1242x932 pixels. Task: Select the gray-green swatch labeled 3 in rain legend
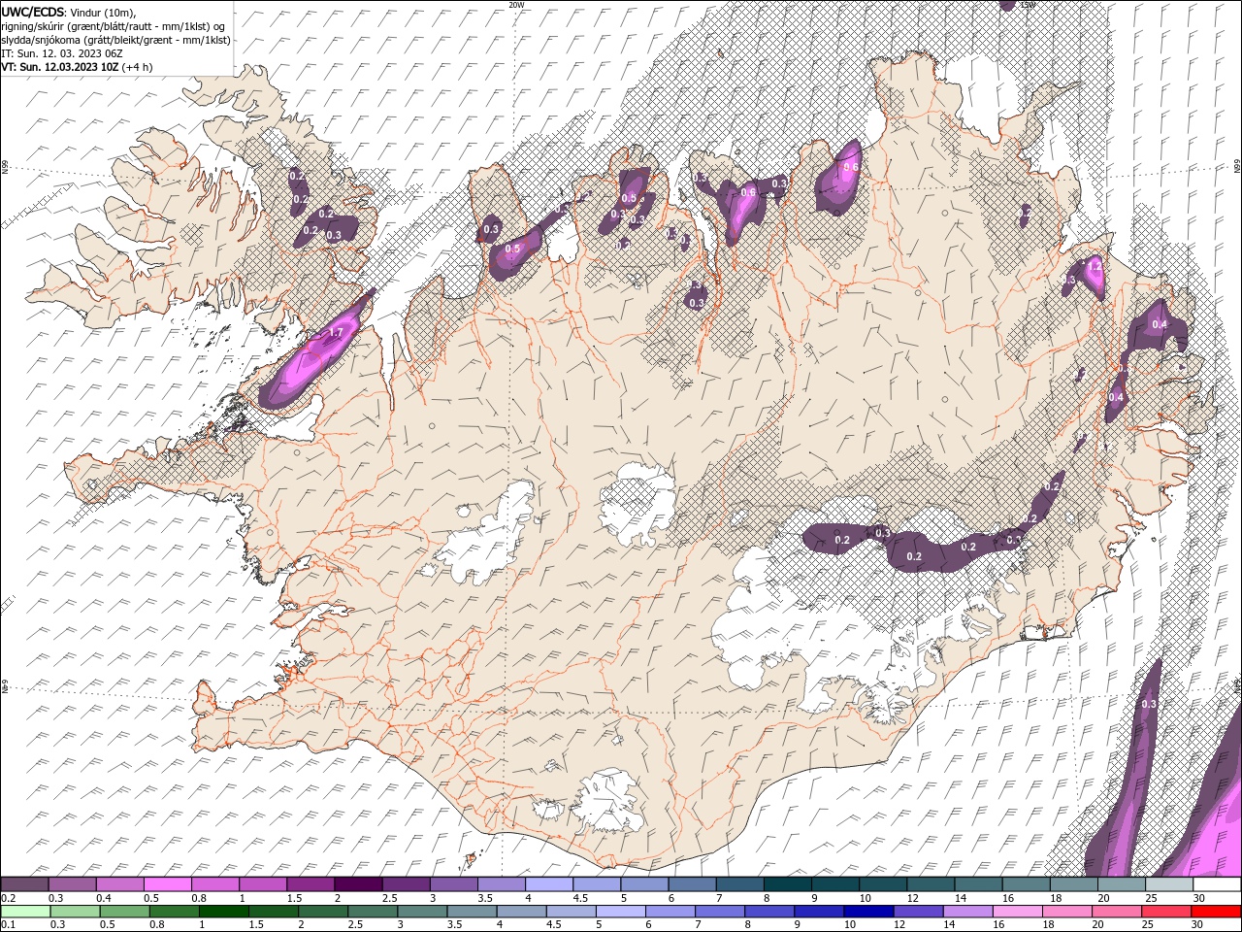point(422,912)
